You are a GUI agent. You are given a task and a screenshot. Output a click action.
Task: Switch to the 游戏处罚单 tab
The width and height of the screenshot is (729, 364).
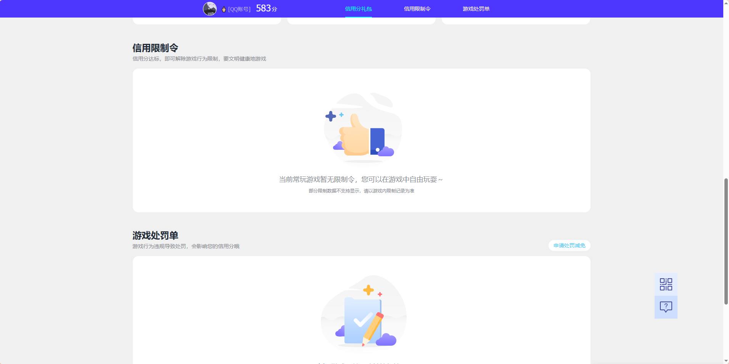[x=476, y=9]
